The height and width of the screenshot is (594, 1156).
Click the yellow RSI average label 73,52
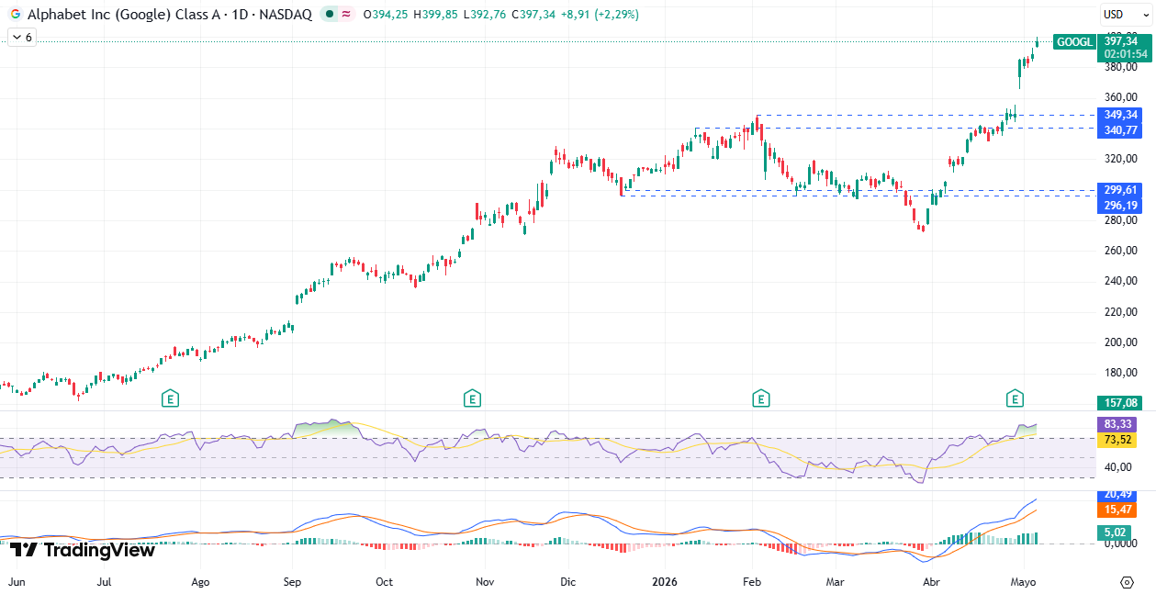click(1117, 440)
